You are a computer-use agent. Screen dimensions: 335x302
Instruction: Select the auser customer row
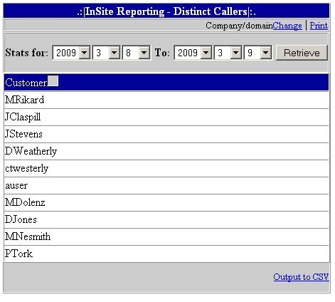click(x=166, y=185)
